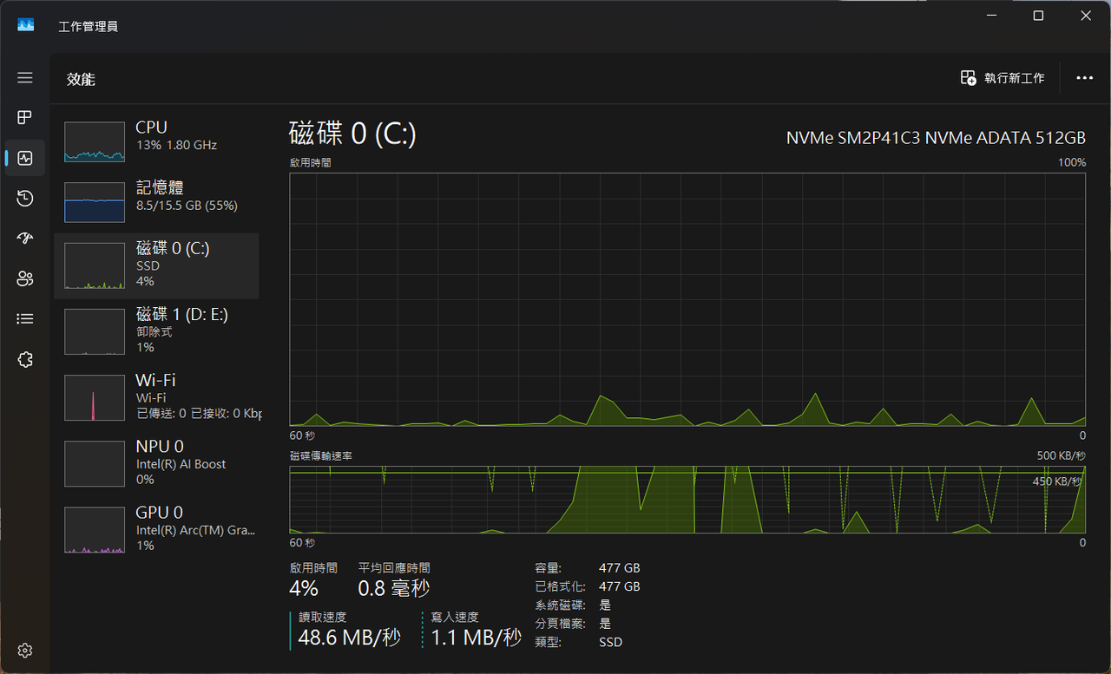Click the Task Manager app icon in title bar

[26, 25]
